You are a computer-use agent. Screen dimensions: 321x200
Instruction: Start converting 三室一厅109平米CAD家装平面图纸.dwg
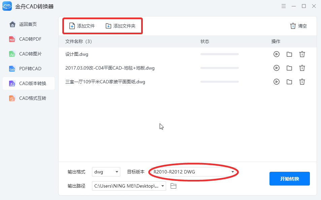point(277,82)
